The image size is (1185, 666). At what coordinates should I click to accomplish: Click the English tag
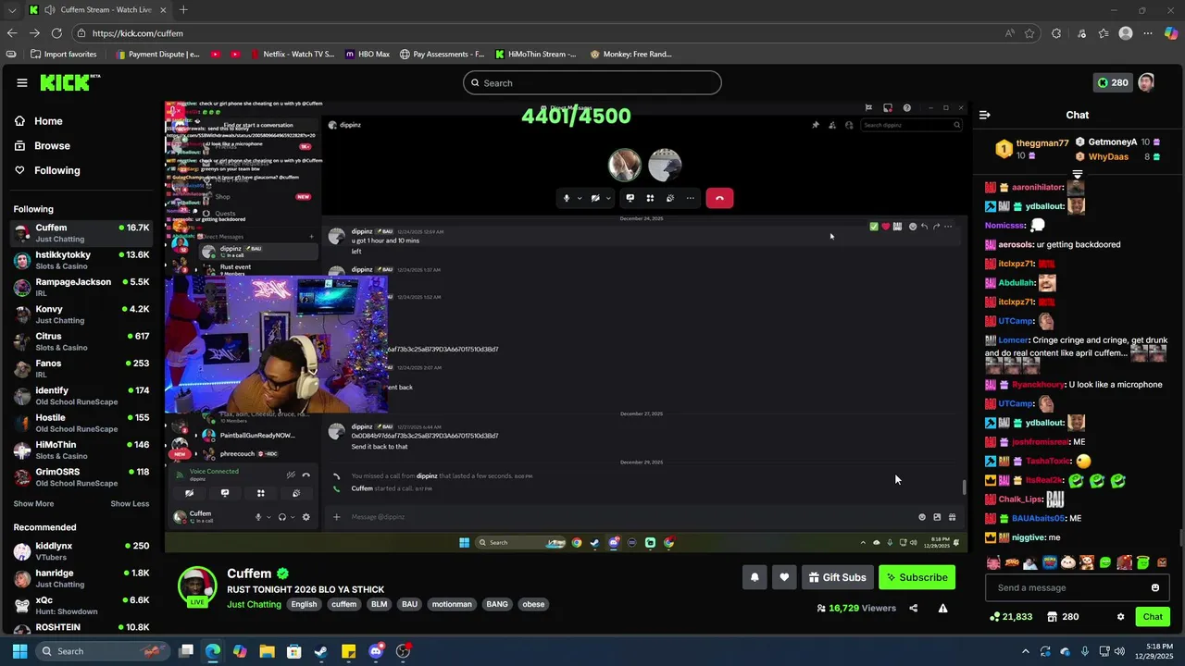click(304, 604)
